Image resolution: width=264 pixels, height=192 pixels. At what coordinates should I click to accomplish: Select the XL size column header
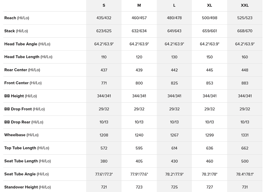(x=209, y=5)
